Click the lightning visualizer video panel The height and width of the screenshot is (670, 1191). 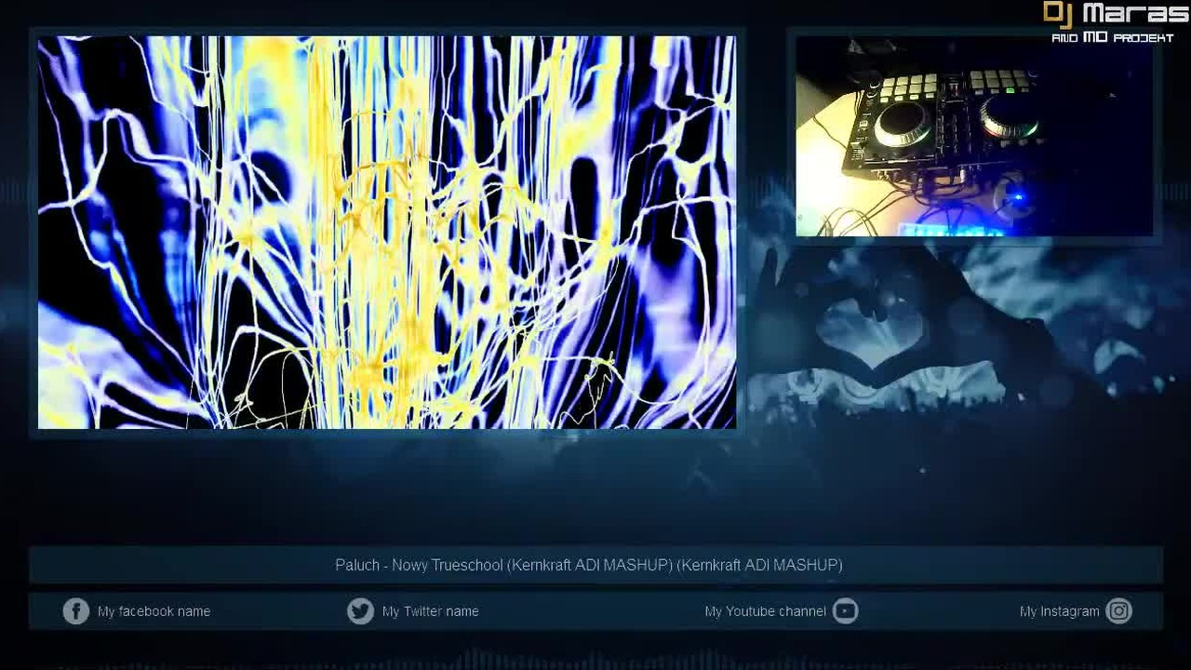387,233
